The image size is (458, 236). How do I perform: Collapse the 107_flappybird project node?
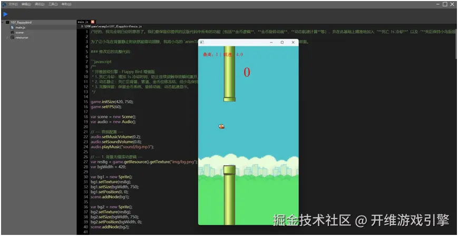3,22
